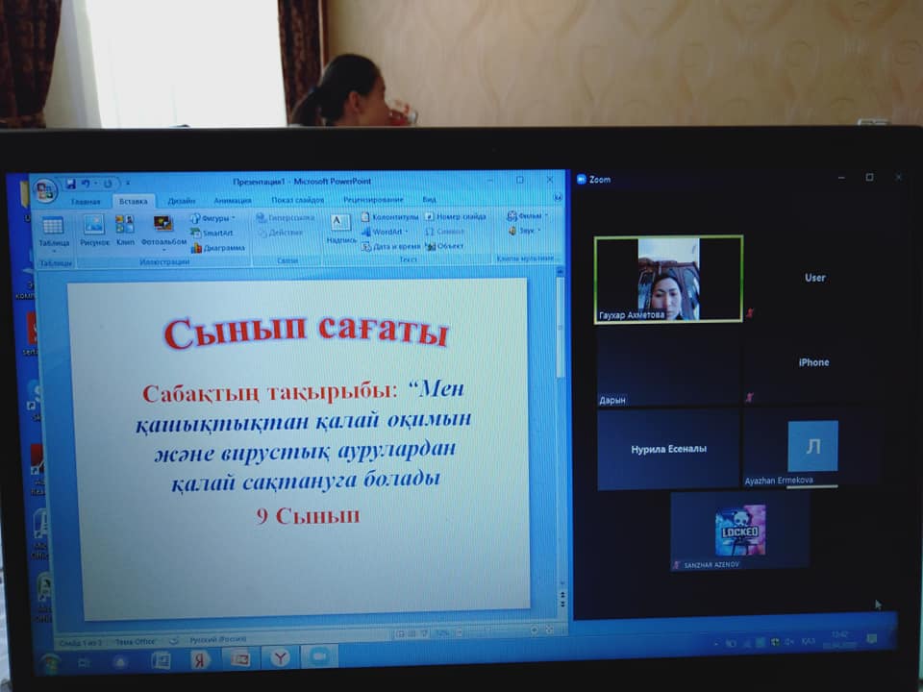Click the Фотоальбом photo album icon
Image resolution: width=923 pixels, height=692 pixels.
(x=163, y=231)
